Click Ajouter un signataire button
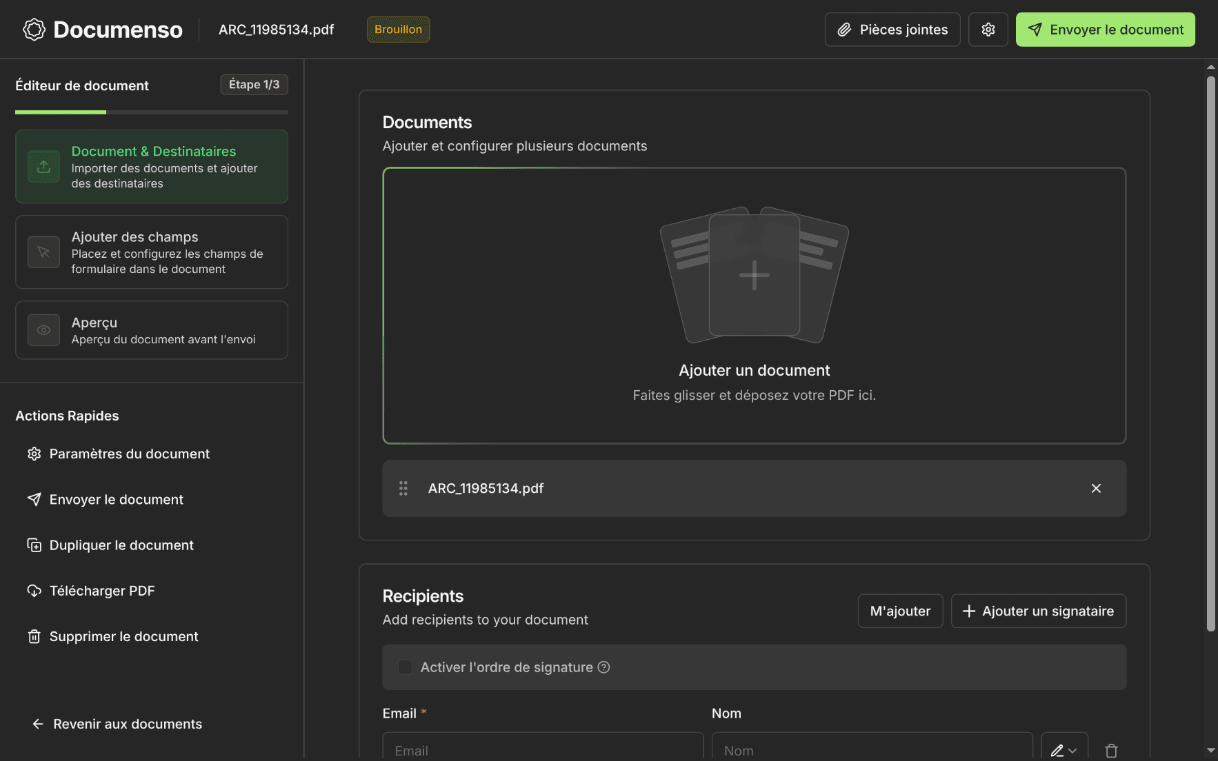This screenshot has width=1218, height=761. coord(1038,611)
